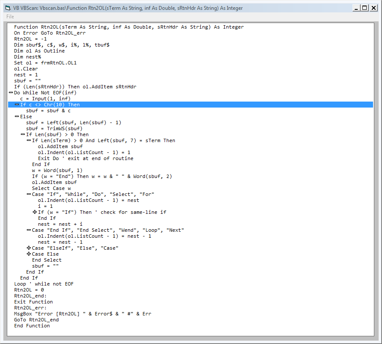This screenshot has width=382, height=344.
Task: Maximize the VBScan window
Action: [x=364, y=7]
